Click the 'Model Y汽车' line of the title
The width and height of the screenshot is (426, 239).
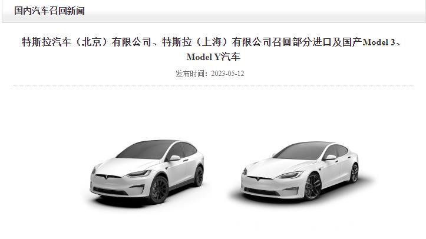tap(213, 57)
